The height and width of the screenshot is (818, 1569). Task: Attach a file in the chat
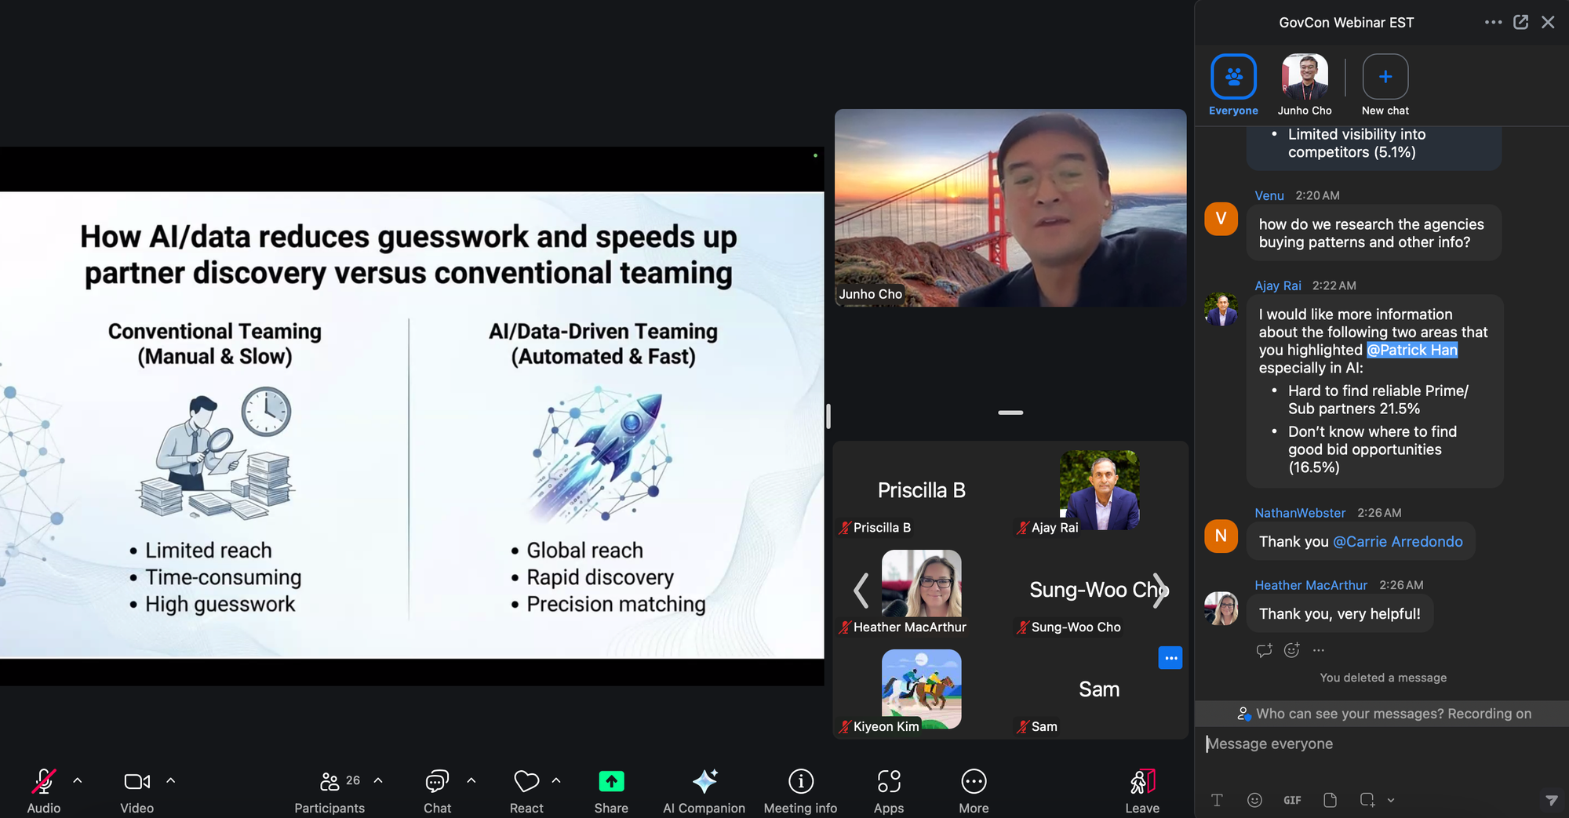click(x=1330, y=800)
